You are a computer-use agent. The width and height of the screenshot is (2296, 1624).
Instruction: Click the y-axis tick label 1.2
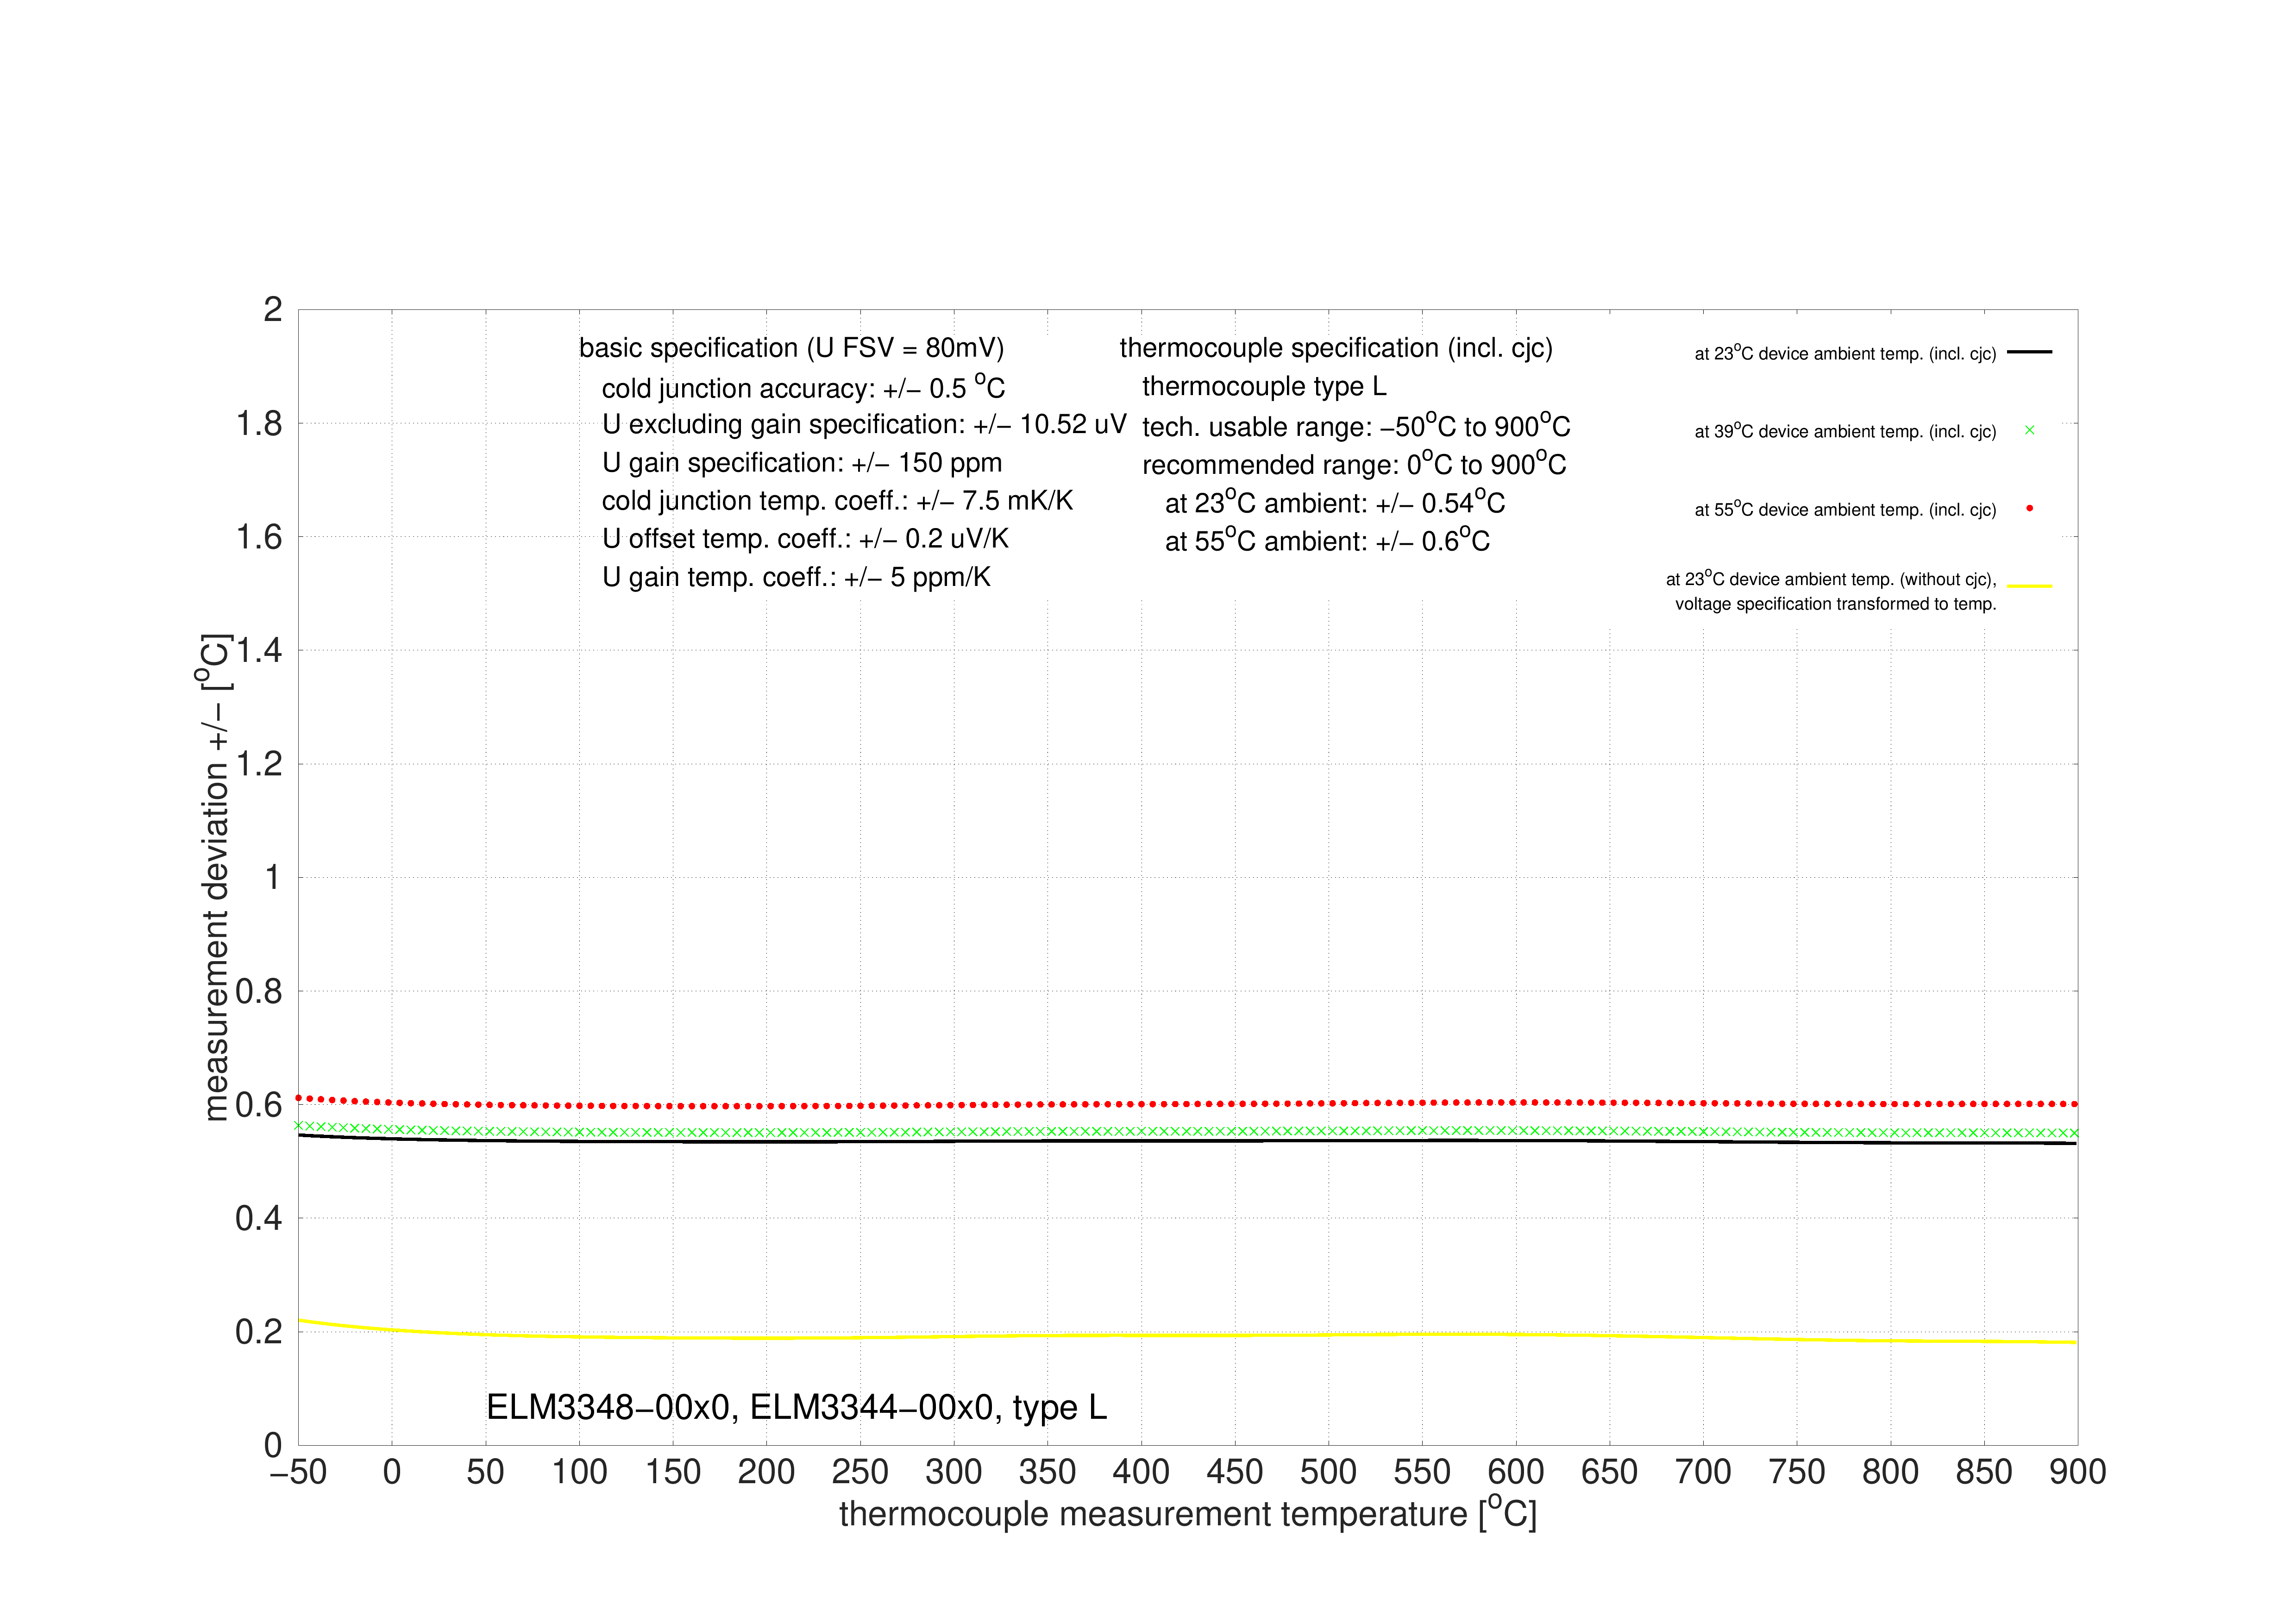point(259,764)
